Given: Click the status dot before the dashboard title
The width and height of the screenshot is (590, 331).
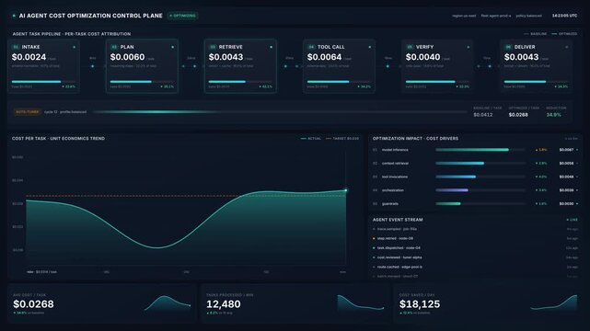Looking at the screenshot, I should (14, 16).
